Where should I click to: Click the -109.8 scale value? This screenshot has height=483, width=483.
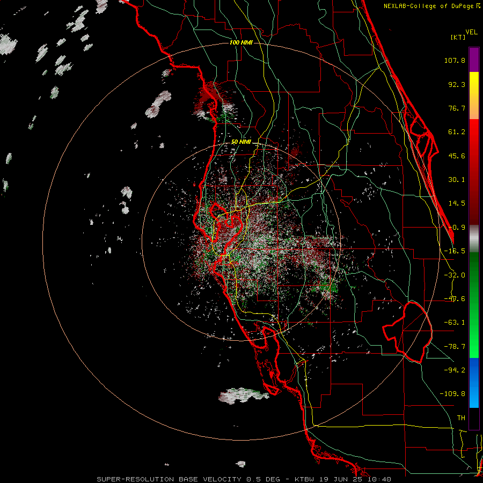coord(452,394)
